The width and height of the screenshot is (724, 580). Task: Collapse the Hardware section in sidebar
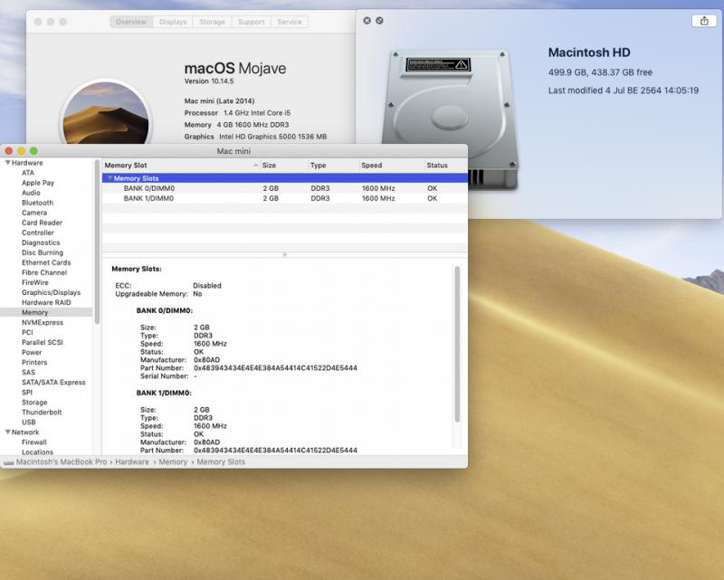(x=8, y=163)
